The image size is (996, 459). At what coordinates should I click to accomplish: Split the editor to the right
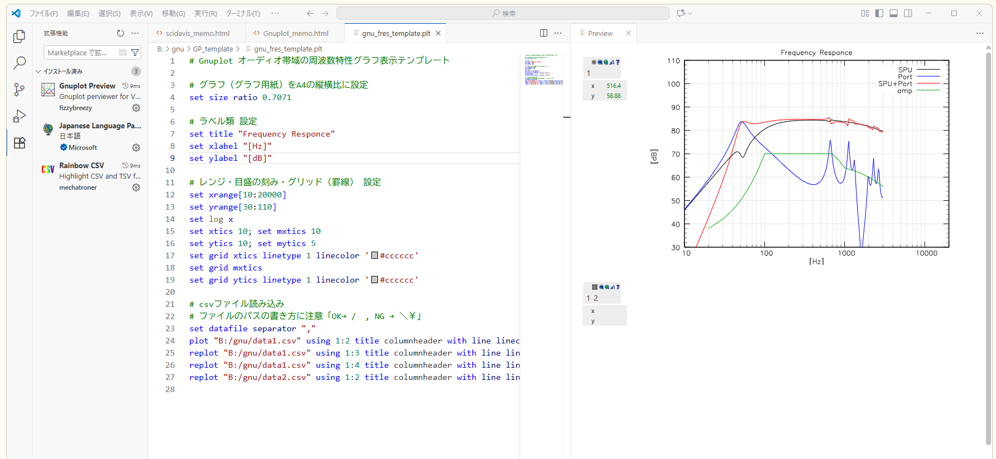(543, 33)
